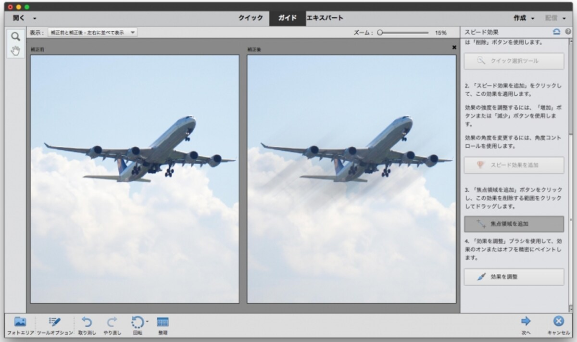This screenshot has width=577, height=342.
Task: Click the 焦点領域を追加 button
Action: 514,224
